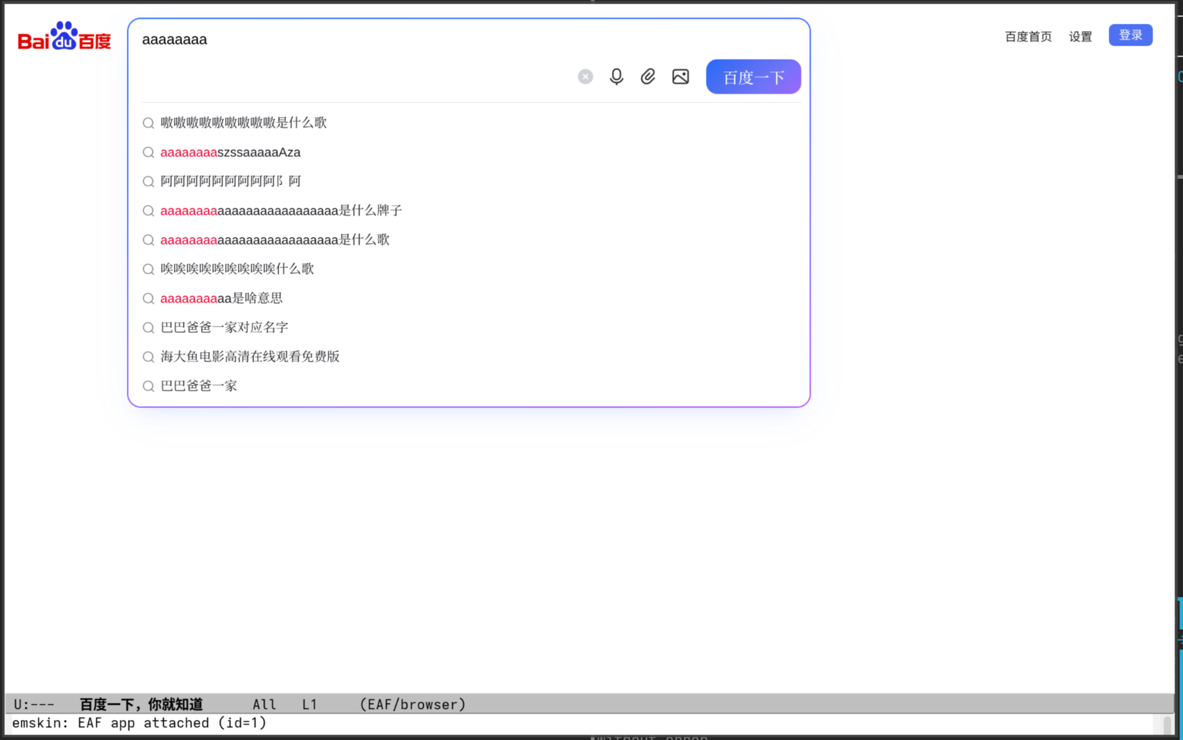Choose suggestion aaaaaaaaaa是啥意思
This screenshot has height=740, width=1183.
tap(221, 298)
